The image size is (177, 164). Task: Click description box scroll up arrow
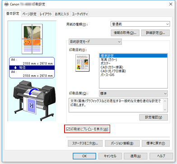coord(165,101)
